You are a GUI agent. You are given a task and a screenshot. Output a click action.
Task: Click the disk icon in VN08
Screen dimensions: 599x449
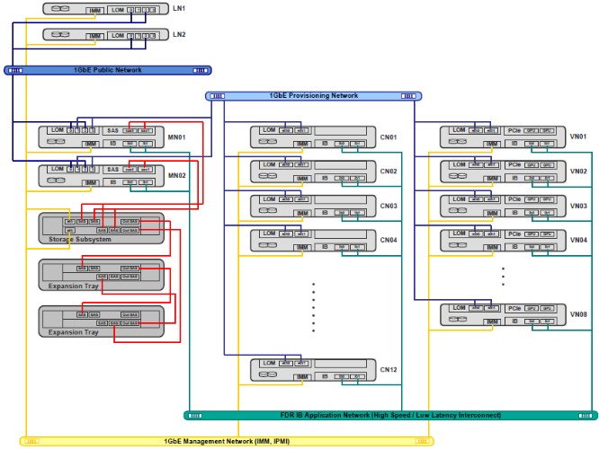click(458, 319)
